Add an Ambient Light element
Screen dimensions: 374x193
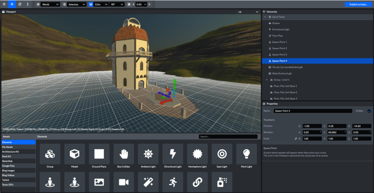(x=148, y=154)
